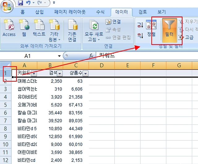Image resolution: width=198 pixels, height=164 pixels.
Task: Click the Office button
Action: [x=7, y=7]
